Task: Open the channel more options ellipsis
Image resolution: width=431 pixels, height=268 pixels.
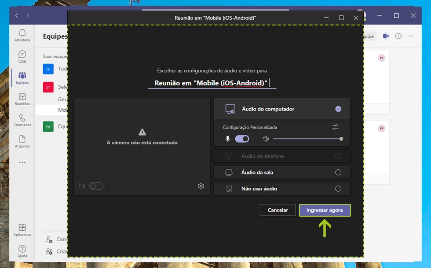Action: pos(411,36)
